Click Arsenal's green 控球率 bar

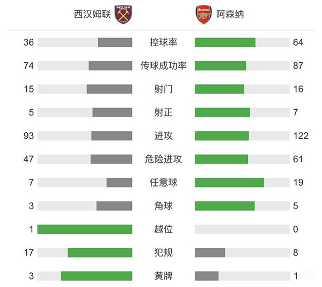pyautogui.click(x=225, y=42)
